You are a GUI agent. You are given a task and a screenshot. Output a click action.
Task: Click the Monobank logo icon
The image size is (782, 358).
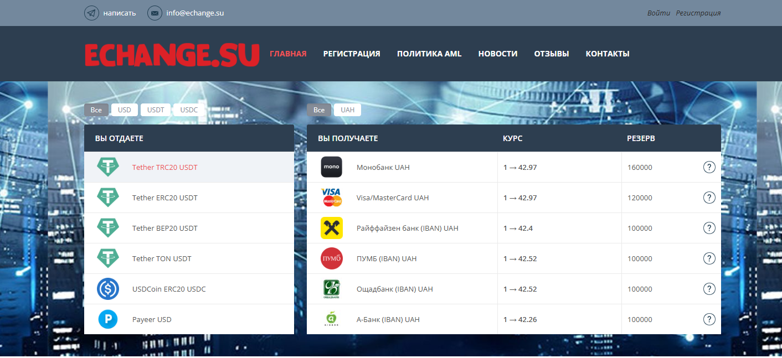pyautogui.click(x=332, y=167)
